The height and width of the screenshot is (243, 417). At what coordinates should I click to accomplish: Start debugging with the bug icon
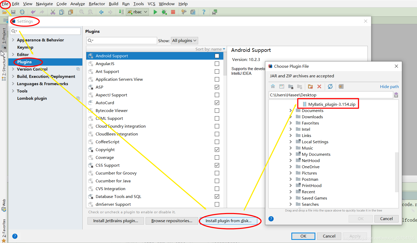[x=164, y=12]
